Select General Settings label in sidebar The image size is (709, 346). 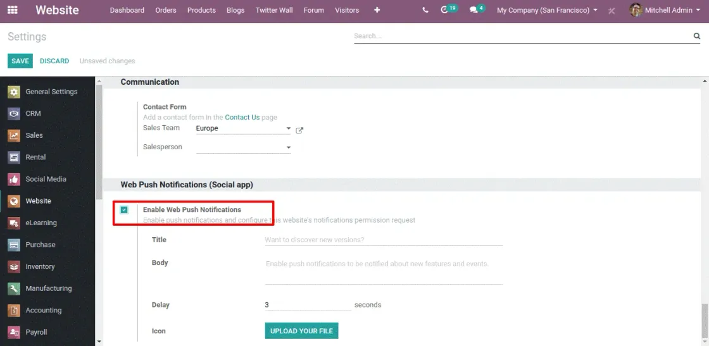pos(51,92)
